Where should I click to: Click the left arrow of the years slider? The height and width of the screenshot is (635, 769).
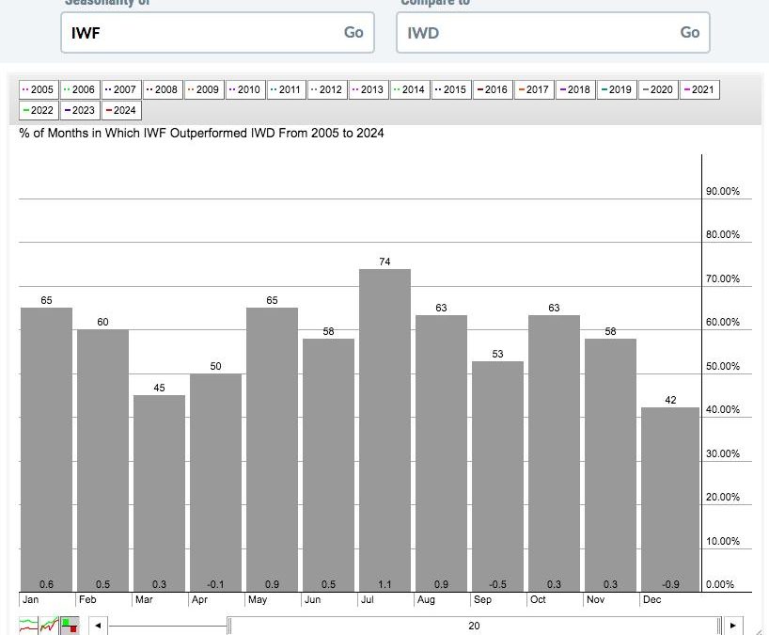98,626
